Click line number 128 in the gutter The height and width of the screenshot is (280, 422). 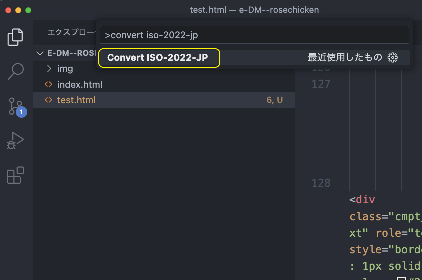[x=321, y=183]
